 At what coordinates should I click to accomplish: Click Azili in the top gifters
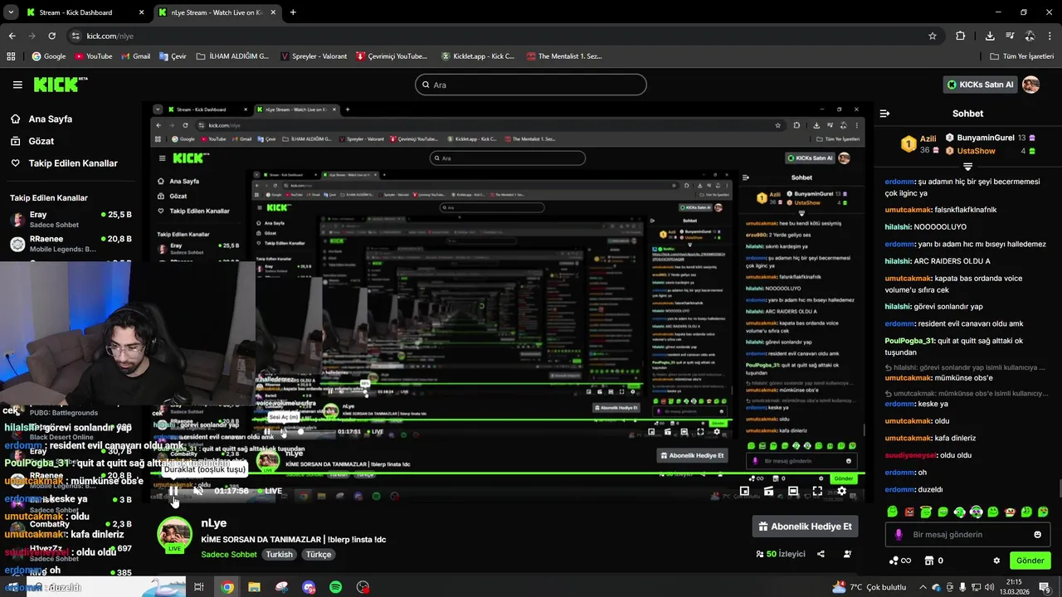click(928, 138)
